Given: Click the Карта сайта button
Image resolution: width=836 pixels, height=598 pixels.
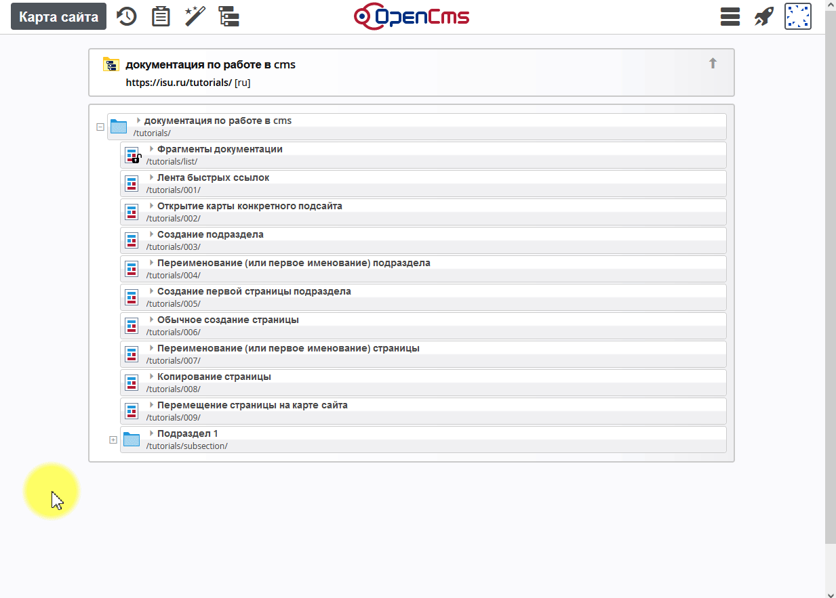Looking at the screenshot, I should point(58,16).
